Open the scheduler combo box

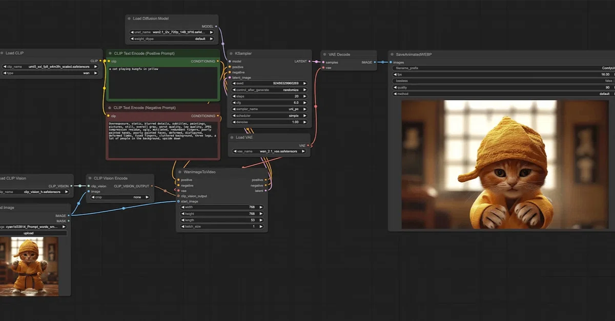(x=269, y=116)
